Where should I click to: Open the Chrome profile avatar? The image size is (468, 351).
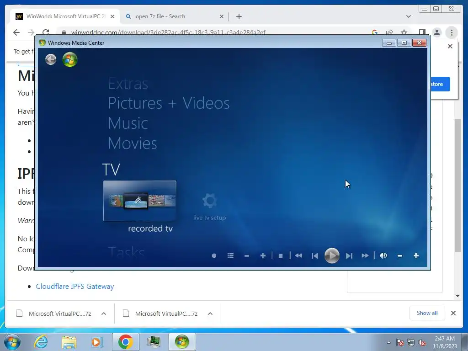click(436, 32)
